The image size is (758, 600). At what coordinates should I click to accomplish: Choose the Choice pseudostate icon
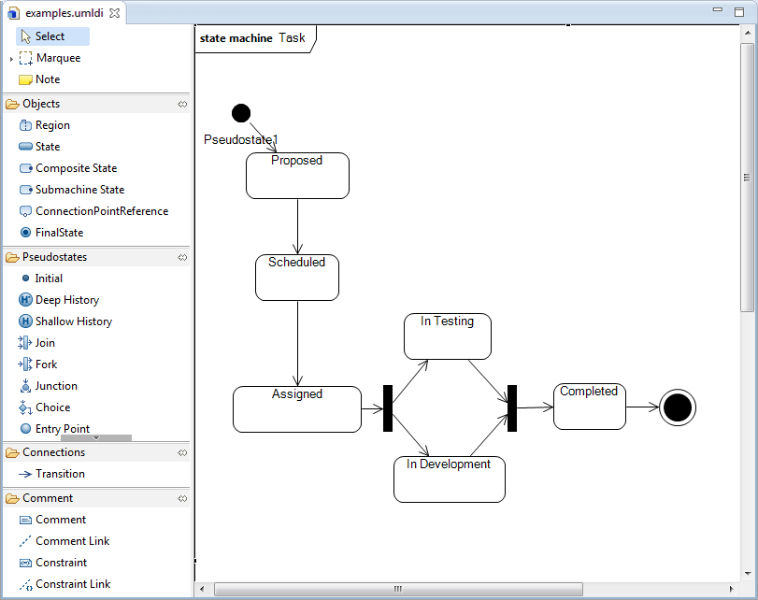tap(25, 407)
